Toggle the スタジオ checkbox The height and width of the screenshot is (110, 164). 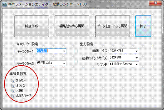13,81
